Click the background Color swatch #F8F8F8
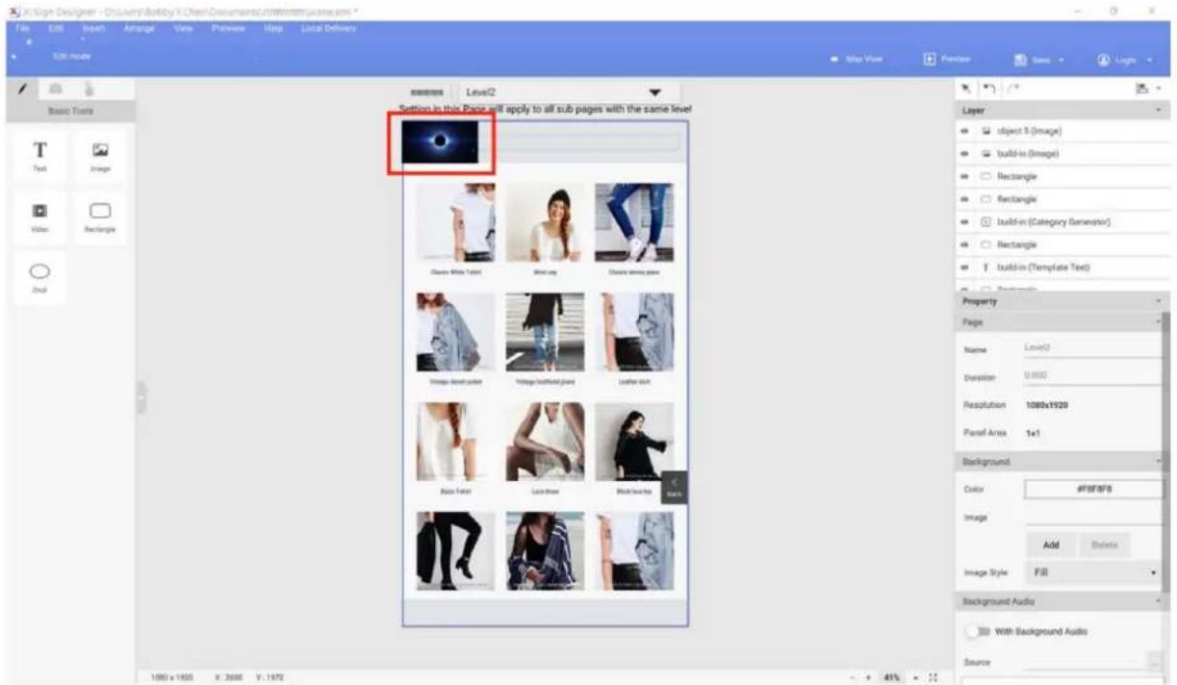The image size is (1177, 685). (1093, 489)
